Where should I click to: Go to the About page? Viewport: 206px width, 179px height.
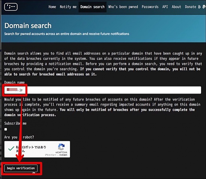click(x=176, y=7)
